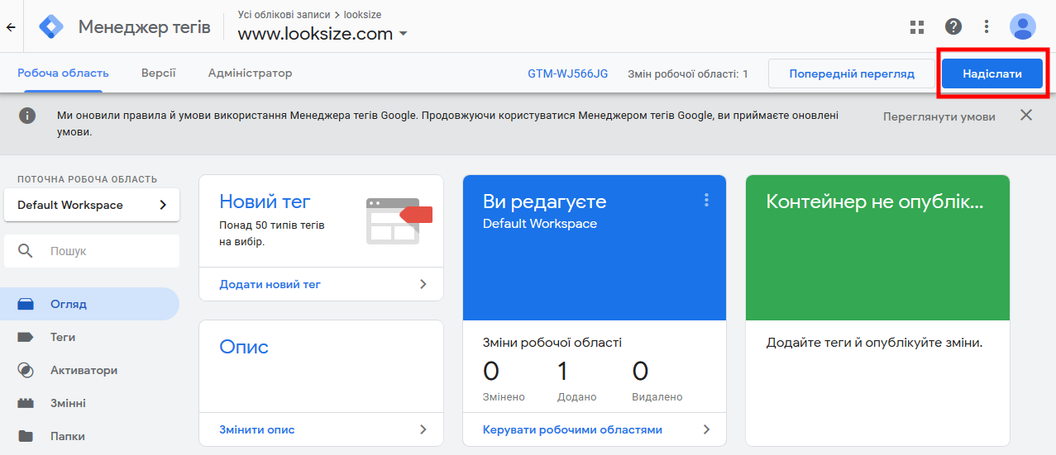Click the Попередній перегляд button

tap(852, 73)
